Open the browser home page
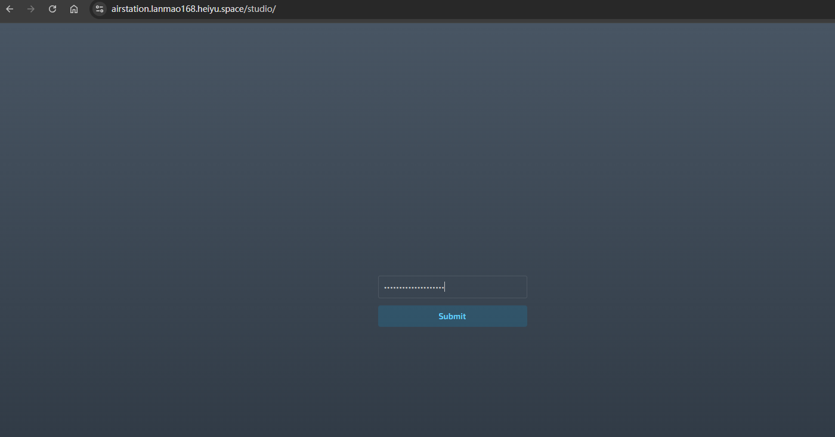This screenshot has width=835, height=437. pyautogui.click(x=74, y=9)
